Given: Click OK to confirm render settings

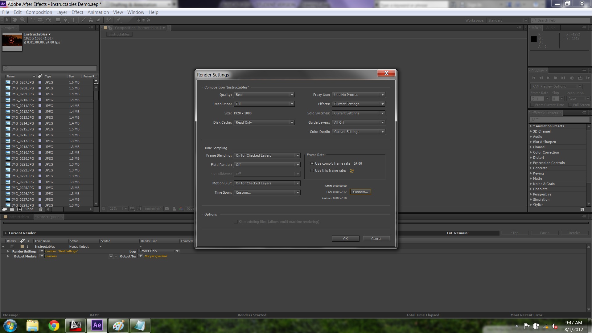Looking at the screenshot, I should pos(345,239).
